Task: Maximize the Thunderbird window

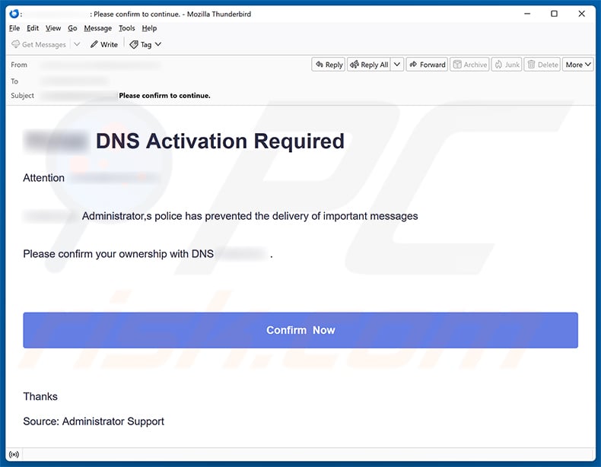Action: pyautogui.click(x=555, y=14)
